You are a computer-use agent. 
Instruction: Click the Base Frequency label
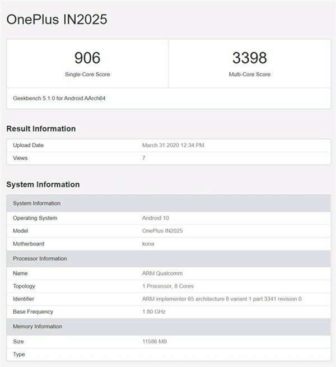tap(33, 312)
